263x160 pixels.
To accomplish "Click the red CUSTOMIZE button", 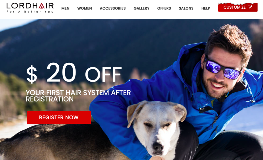I will (x=238, y=7).
